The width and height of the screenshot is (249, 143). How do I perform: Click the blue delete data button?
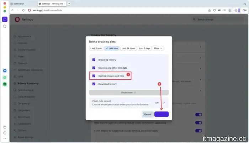161,114
